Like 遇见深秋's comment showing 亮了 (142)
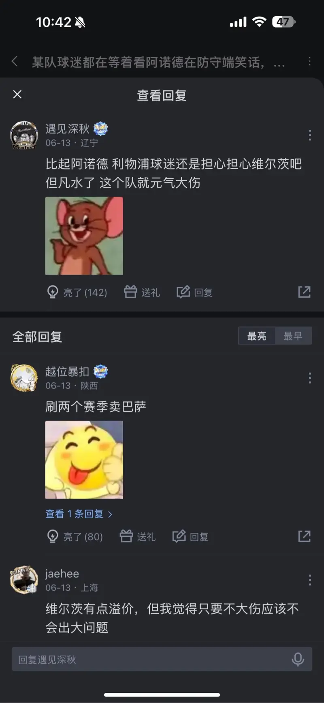Viewport: 324px width, 703px height. 77,292
